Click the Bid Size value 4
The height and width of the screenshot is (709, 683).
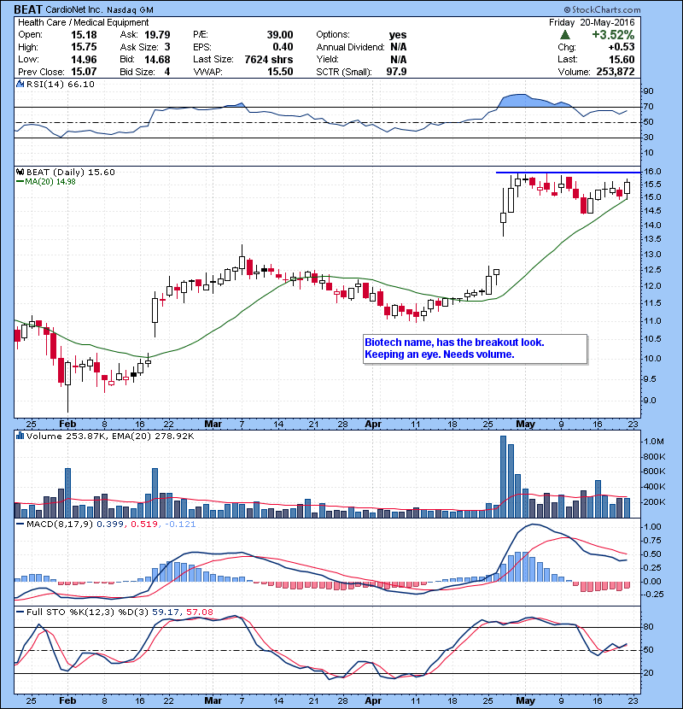coord(167,72)
